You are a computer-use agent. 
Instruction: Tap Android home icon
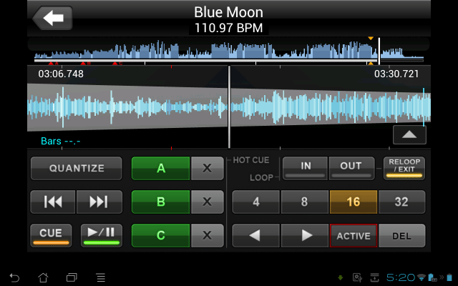[43, 277]
